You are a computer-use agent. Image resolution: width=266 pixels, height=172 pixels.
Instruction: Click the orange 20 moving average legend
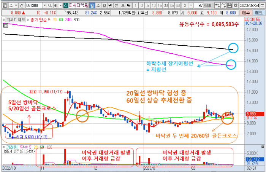[54, 20]
